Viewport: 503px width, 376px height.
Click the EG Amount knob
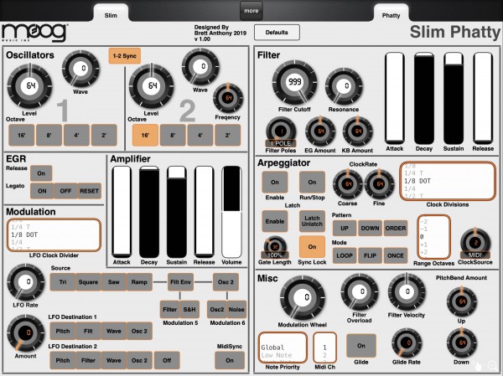[320, 131]
